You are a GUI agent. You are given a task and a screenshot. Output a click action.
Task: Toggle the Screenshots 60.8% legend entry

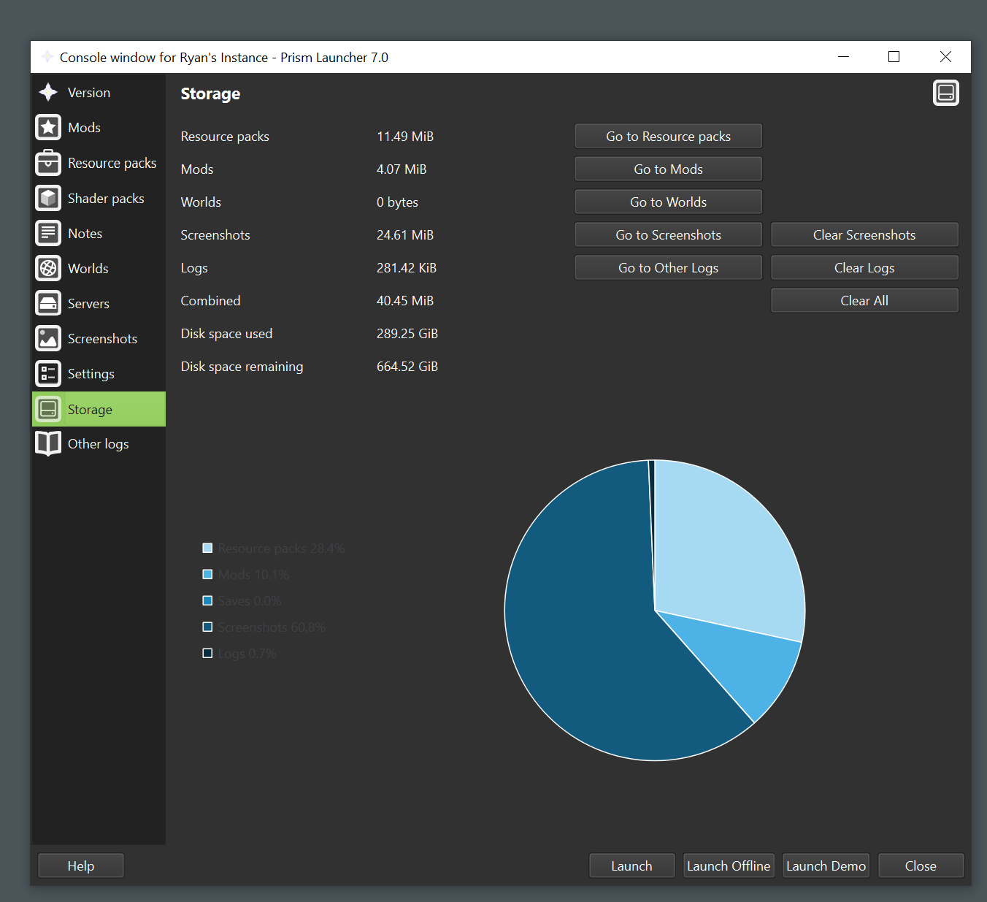click(x=264, y=627)
